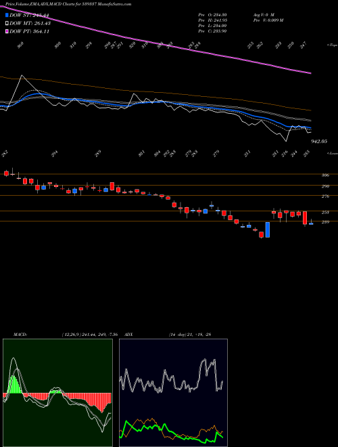Click the blue DOW ST legend swatch
The width and height of the screenshot is (338, 447).
pos(7,15)
